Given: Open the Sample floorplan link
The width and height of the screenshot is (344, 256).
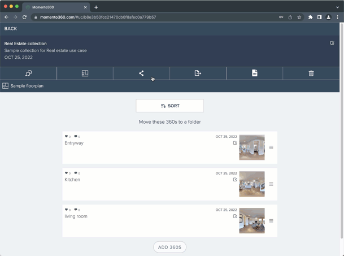Looking at the screenshot, I should 27,86.
